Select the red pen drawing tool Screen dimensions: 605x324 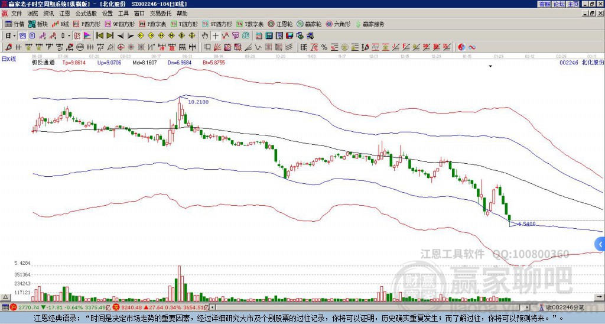[8, 47]
